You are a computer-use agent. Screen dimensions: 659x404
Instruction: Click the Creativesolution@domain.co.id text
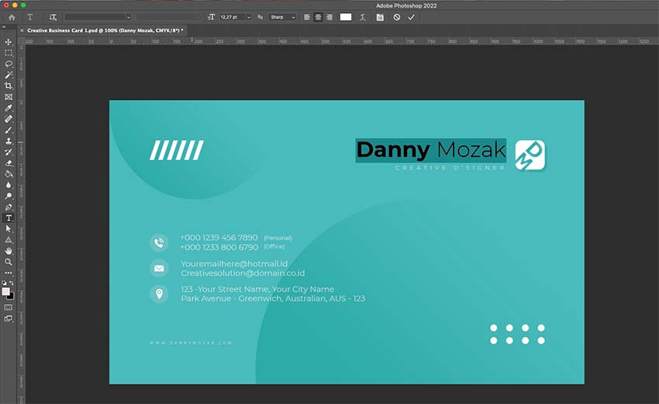[x=243, y=273]
